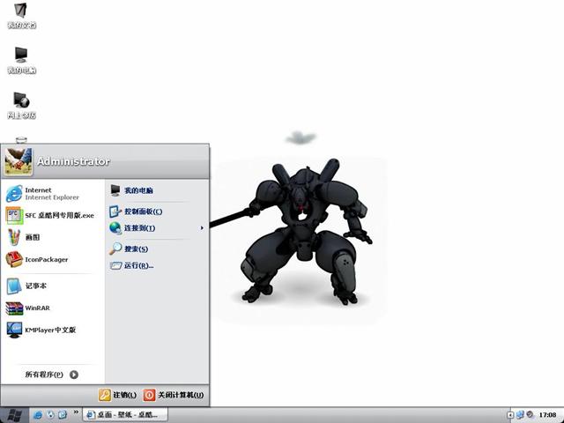This screenshot has width=564, height=423.
Task: Click the Administrator user picture
Action: [x=19, y=161]
